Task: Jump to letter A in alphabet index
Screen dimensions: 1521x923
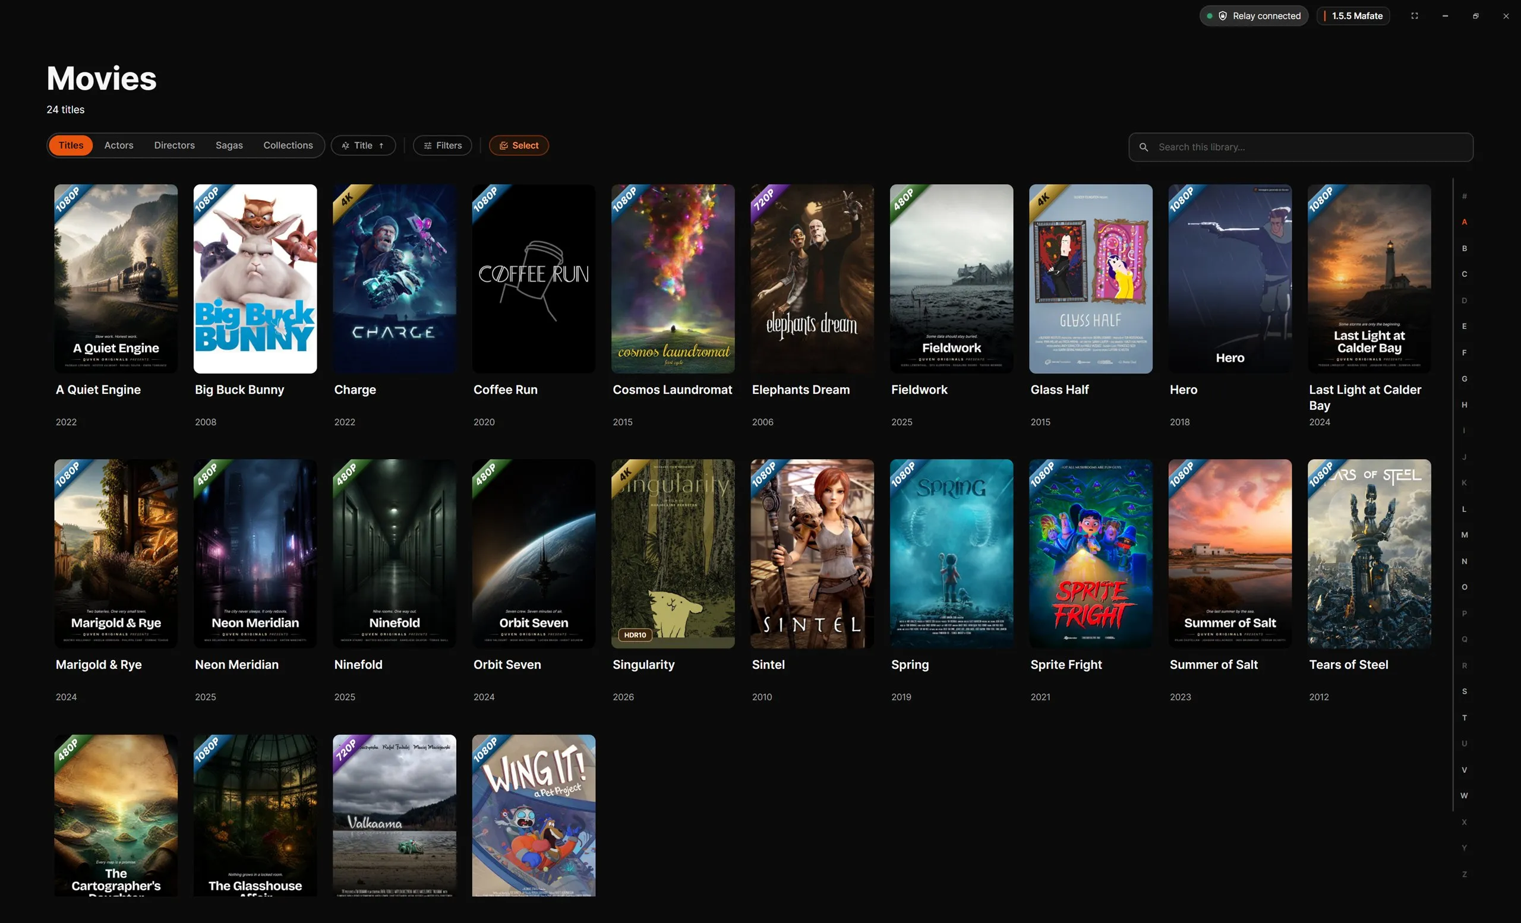Action: tap(1464, 222)
